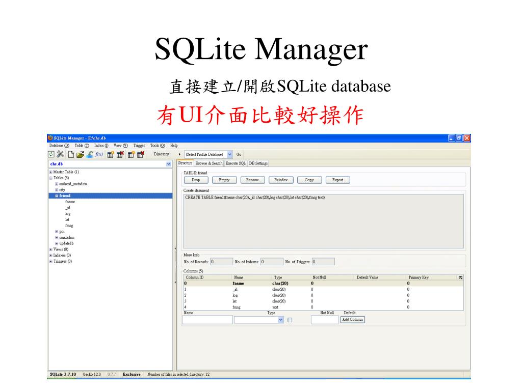Select the log column in the tree
Image resolution: width=522 pixels, height=391 pixels.
68,214
